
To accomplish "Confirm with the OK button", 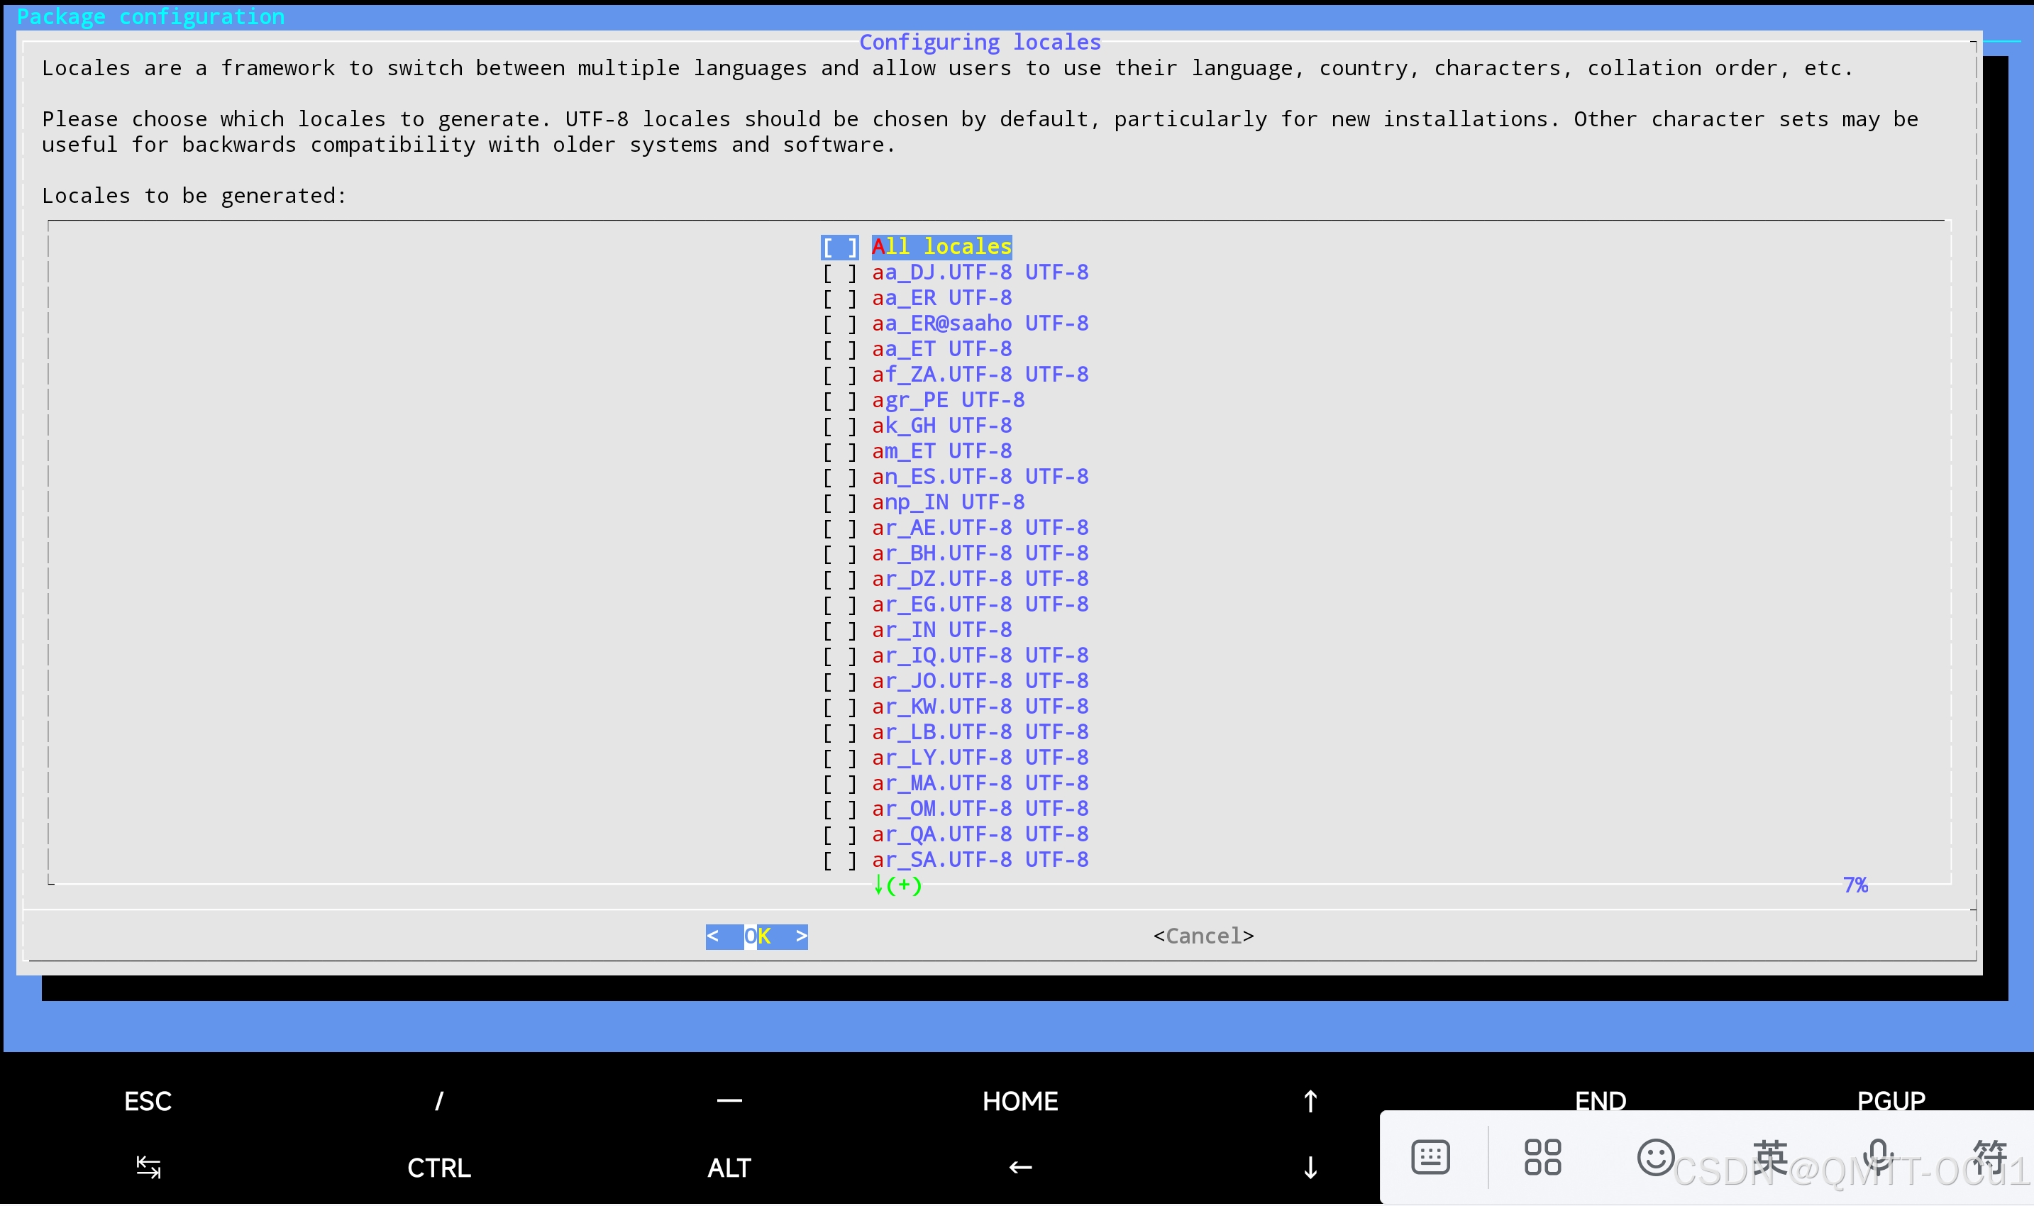I will (x=756, y=936).
